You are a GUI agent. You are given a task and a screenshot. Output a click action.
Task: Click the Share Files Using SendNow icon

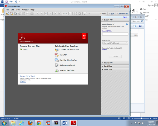coord(57,60)
